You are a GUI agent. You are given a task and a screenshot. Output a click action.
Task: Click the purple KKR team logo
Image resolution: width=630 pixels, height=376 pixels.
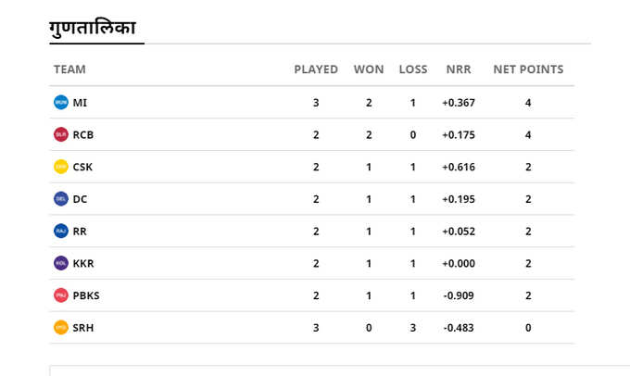pyautogui.click(x=61, y=263)
